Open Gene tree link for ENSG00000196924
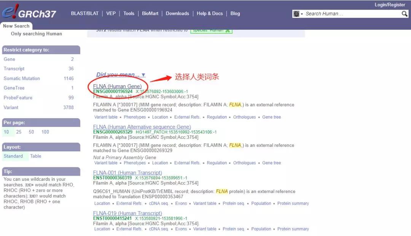 coord(271,117)
